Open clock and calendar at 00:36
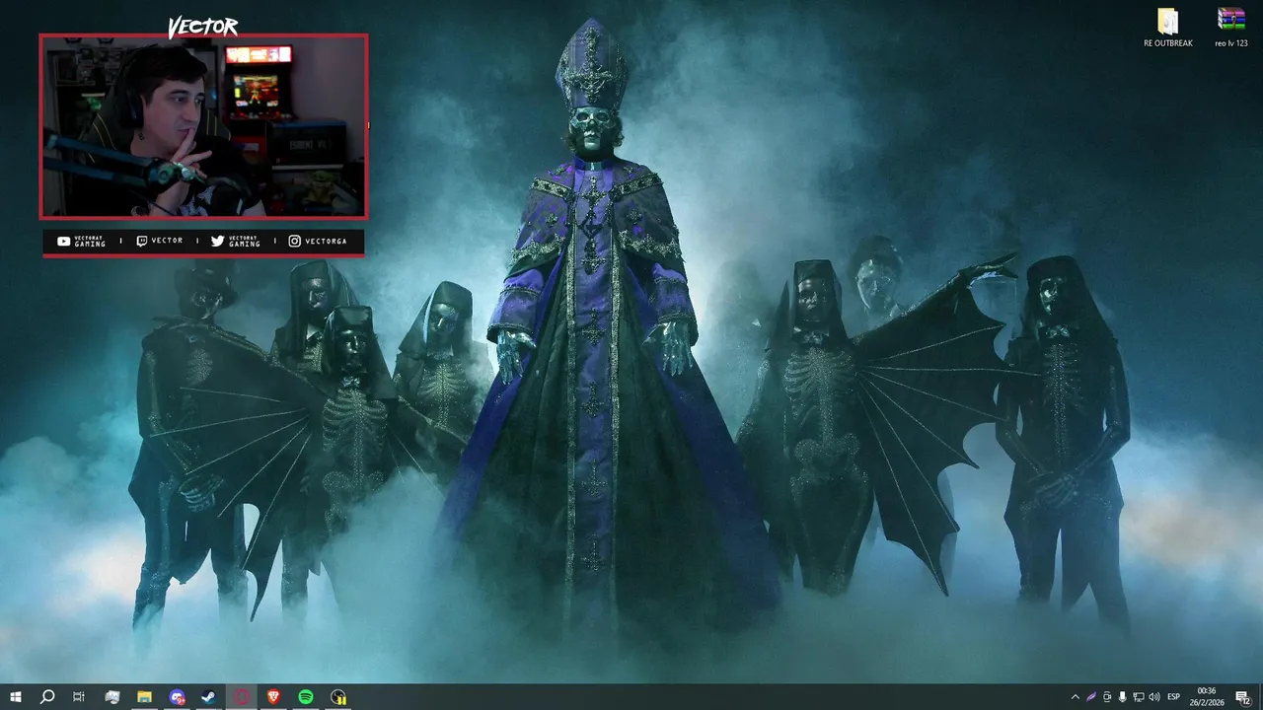Image resolution: width=1263 pixels, height=710 pixels. point(1207,697)
